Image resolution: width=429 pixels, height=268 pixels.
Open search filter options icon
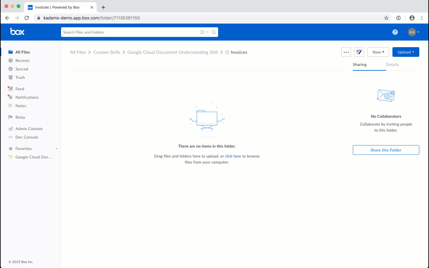(203, 32)
